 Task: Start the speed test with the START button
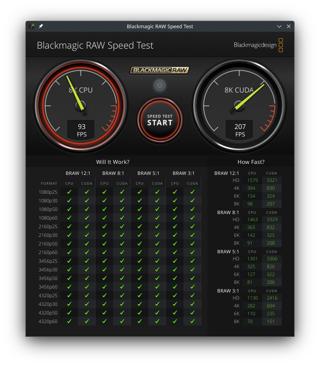click(x=160, y=120)
